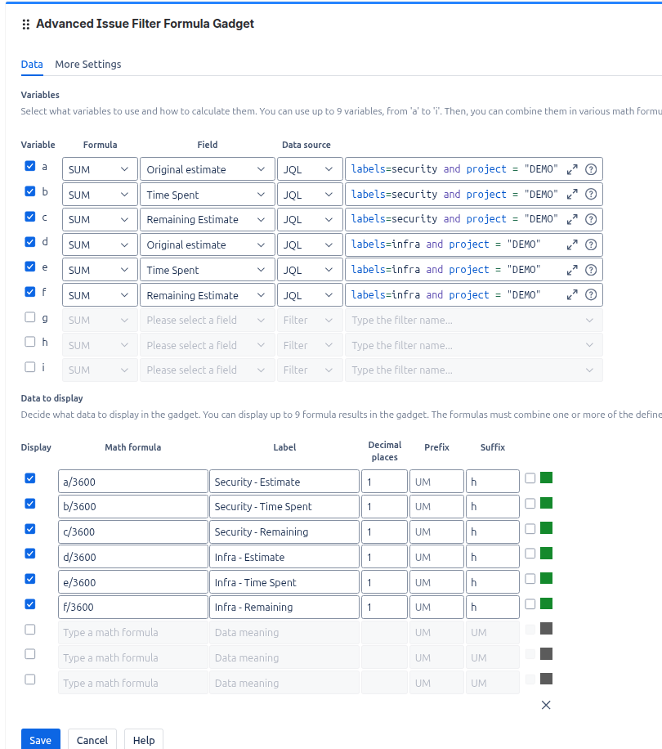Image resolution: width=662 pixels, height=749 pixels.
Task: Click the a/3600 math formula field
Action: click(x=132, y=482)
